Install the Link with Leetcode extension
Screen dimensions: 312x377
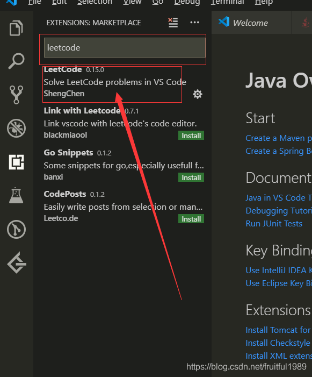[191, 136]
